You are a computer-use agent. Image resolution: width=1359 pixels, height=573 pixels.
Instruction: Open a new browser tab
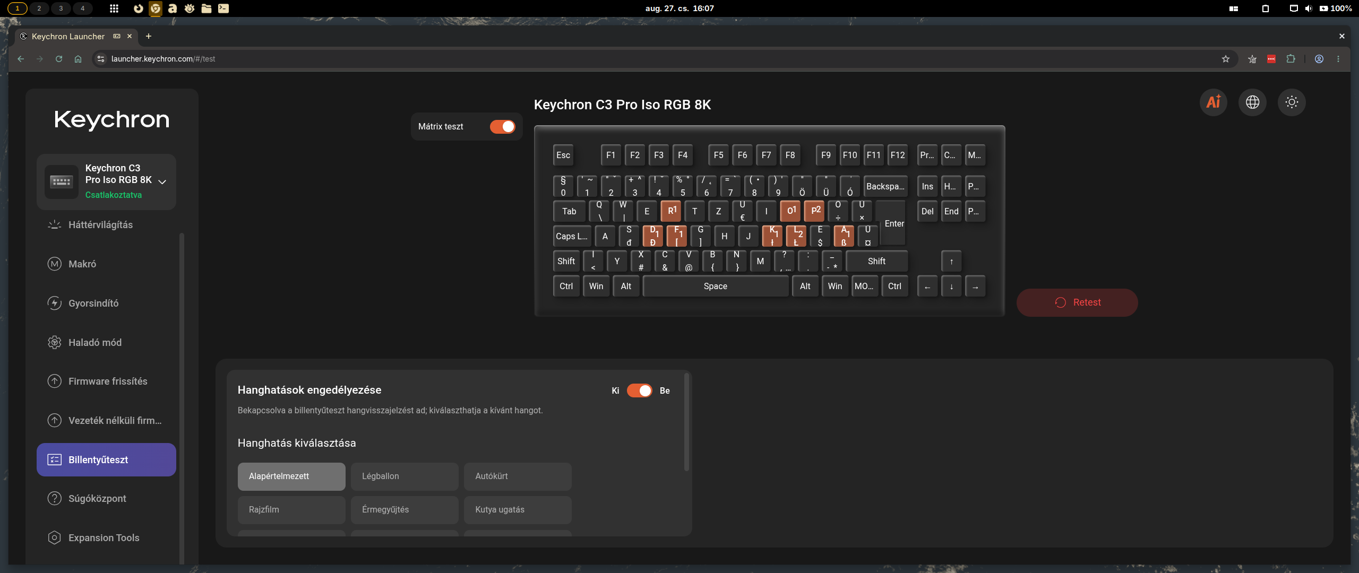point(149,36)
